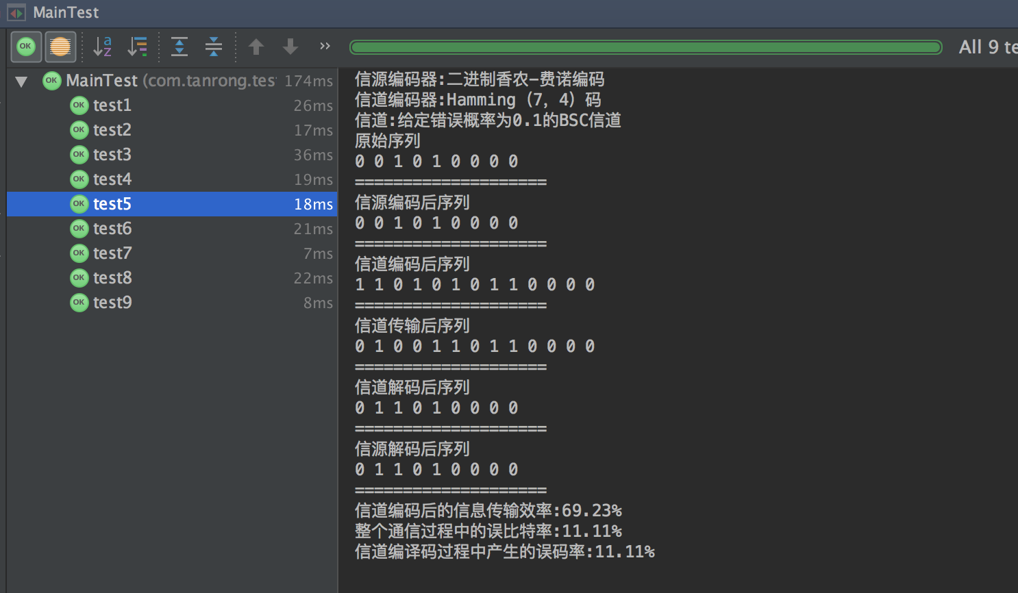Sort tests by duration
Image resolution: width=1018 pixels, height=593 pixels.
138,47
